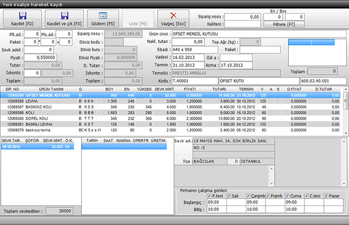This screenshot has height=225, width=349.
Task: Select order row 12069388 LEVHA
Action: 170,101
